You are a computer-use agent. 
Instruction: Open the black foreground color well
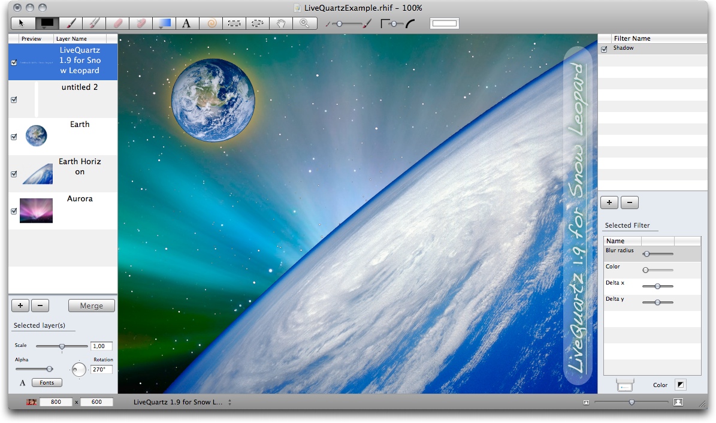coord(47,23)
